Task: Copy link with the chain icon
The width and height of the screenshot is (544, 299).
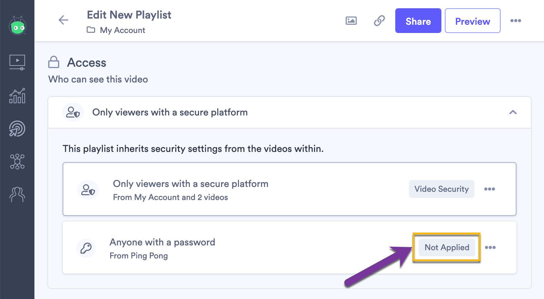Action: pos(379,21)
